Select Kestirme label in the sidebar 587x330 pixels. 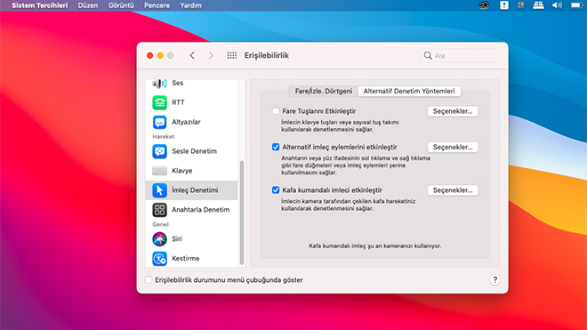pyautogui.click(x=186, y=259)
